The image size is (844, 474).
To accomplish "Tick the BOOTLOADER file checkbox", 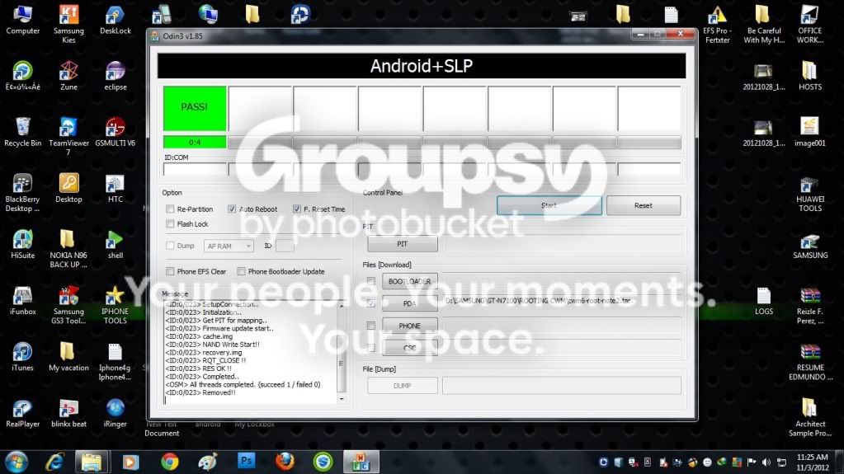I will pyautogui.click(x=371, y=281).
